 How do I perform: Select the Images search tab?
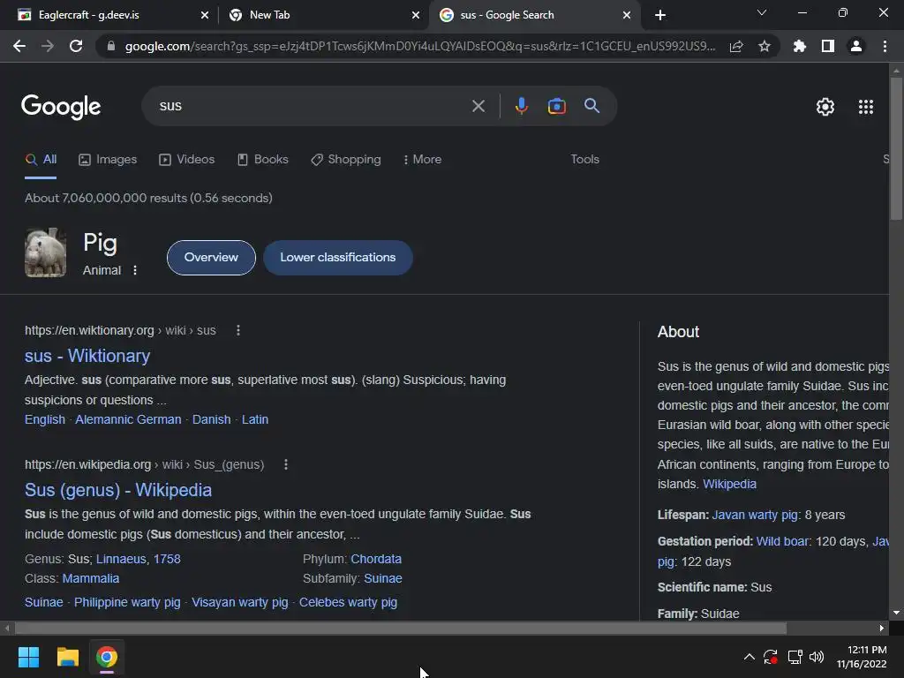[108, 159]
